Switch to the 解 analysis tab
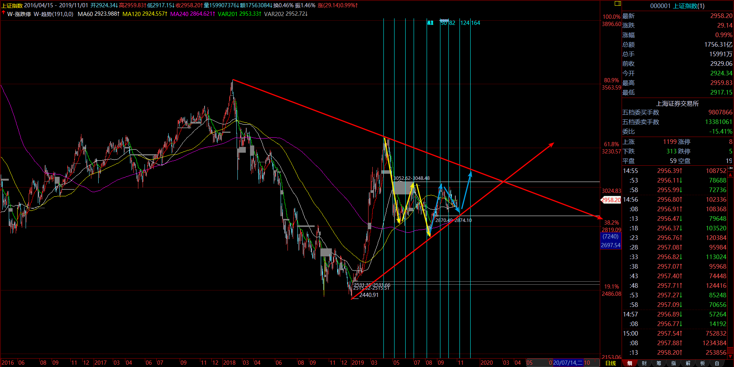The width and height of the screenshot is (734, 367). (688, 363)
